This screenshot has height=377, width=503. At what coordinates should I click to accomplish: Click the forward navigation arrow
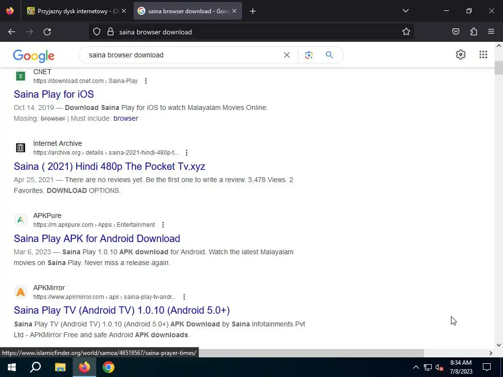click(29, 32)
